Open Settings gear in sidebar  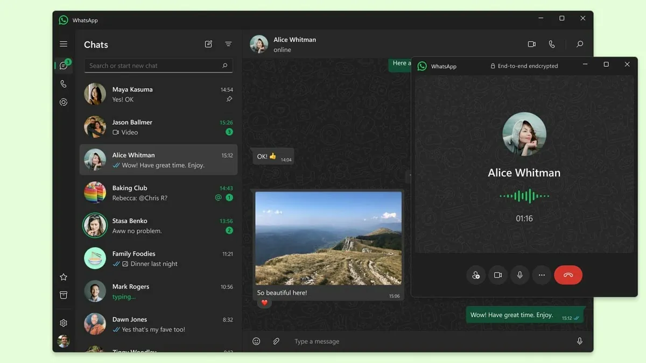tap(64, 323)
